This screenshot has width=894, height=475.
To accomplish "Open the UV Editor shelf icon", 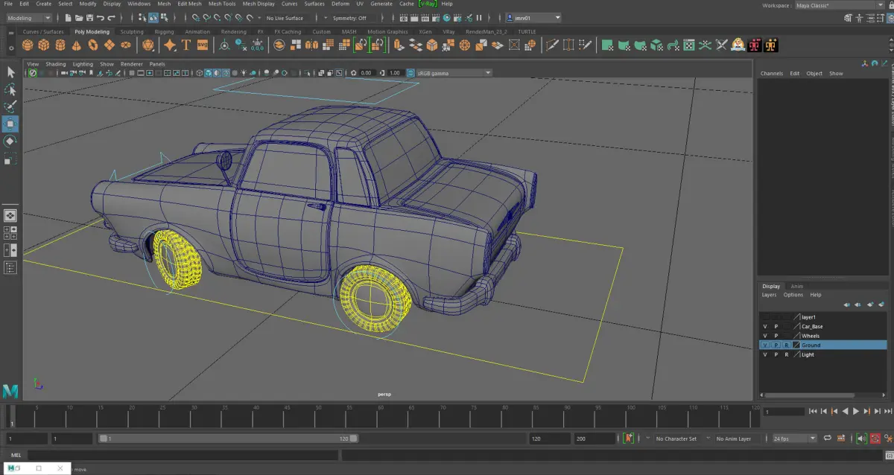I will coord(689,45).
